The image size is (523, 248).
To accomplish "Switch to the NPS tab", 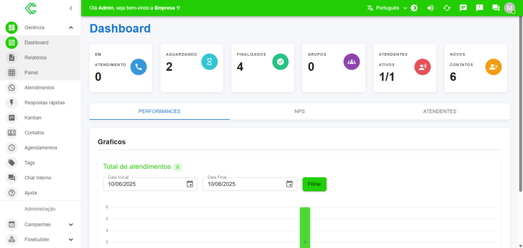I will pos(299,111).
